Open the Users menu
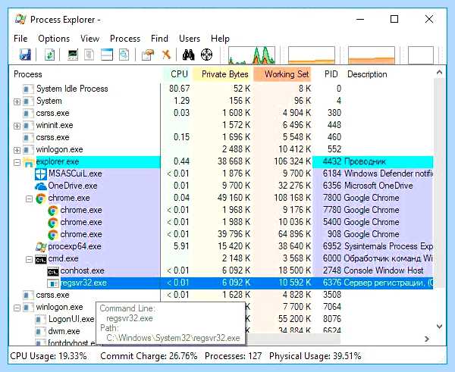The width and height of the screenshot is (455, 372). tap(190, 39)
